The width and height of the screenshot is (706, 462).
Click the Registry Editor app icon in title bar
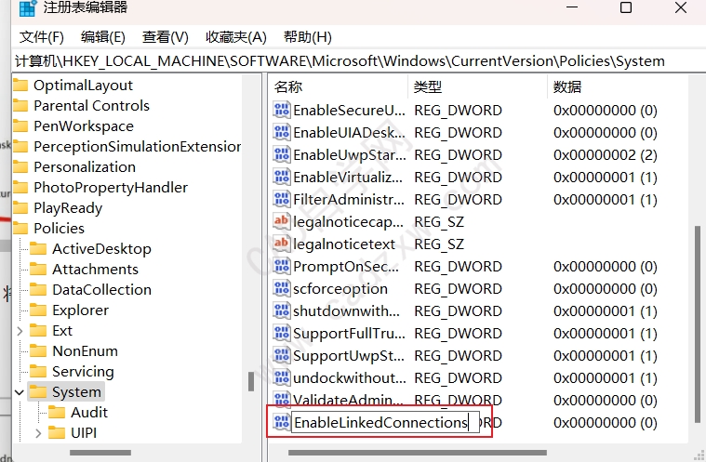tap(28, 7)
